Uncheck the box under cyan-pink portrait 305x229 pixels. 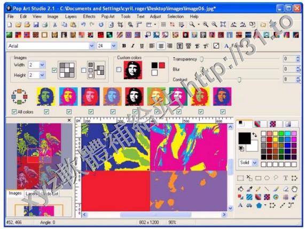pyautogui.click(x=69, y=112)
